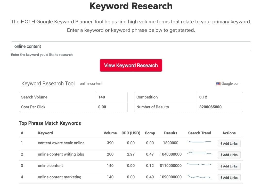Click the Search Trend column header
Screen dimensions: 261x184
pyautogui.click(x=199, y=133)
